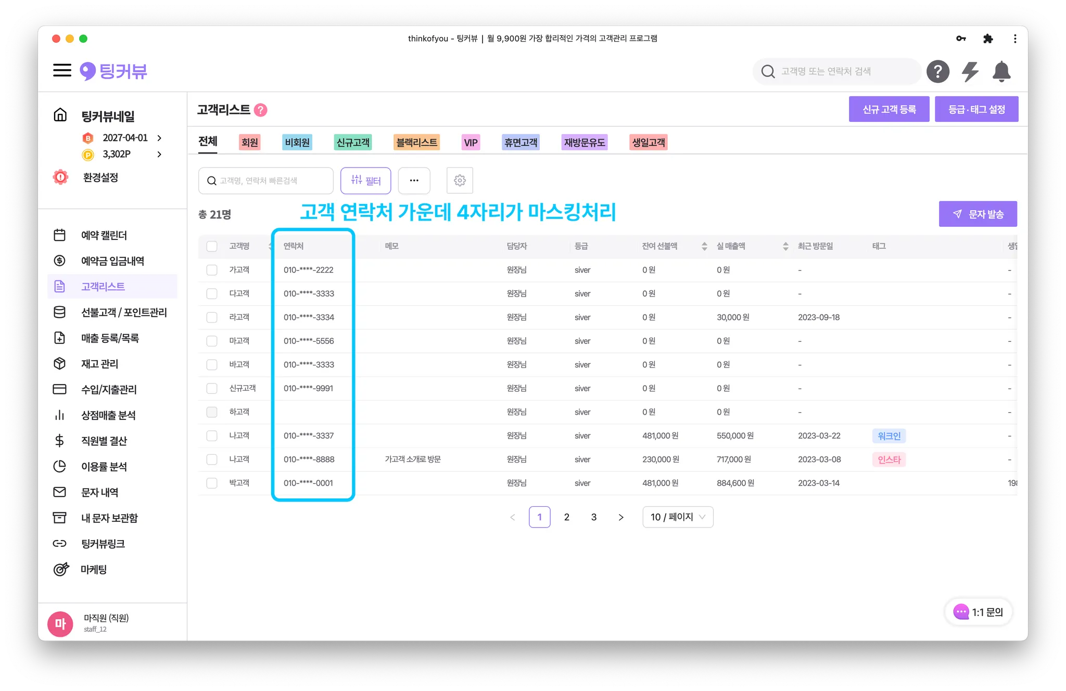This screenshot has height=691, width=1066.
Task: Open 예약 캘린더 in sidebar
Action: pyautogui.click(x=104, y=235)
